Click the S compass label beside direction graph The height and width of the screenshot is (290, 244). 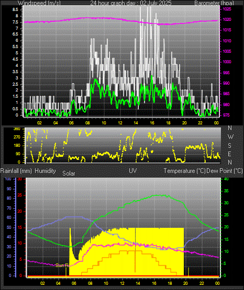229,146
